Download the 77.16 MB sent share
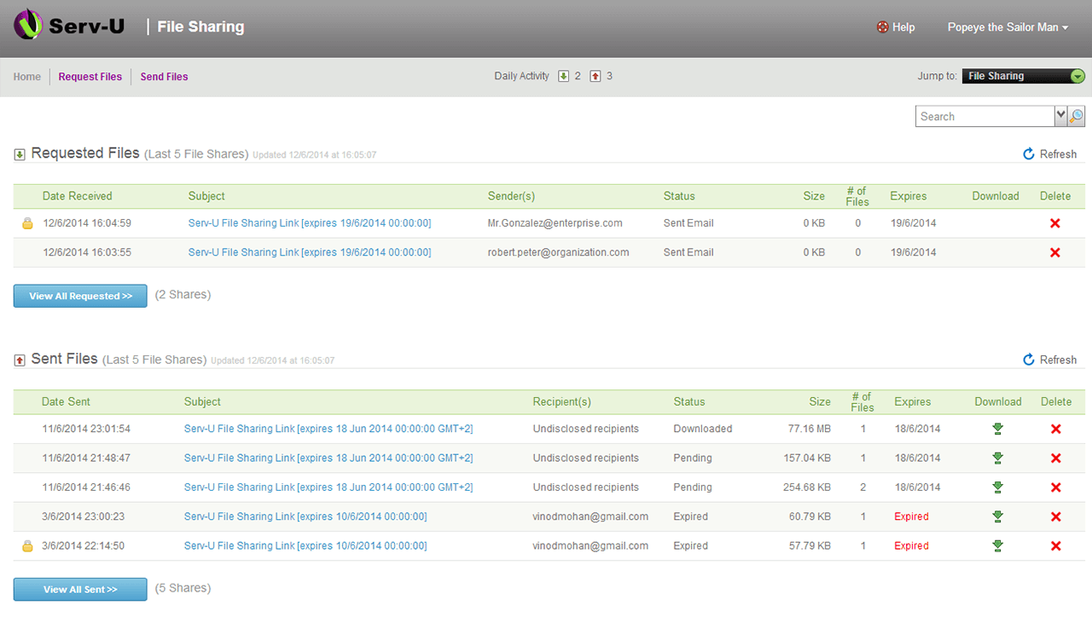This screenshot has height=617, width=1092. tap(997, 429)
